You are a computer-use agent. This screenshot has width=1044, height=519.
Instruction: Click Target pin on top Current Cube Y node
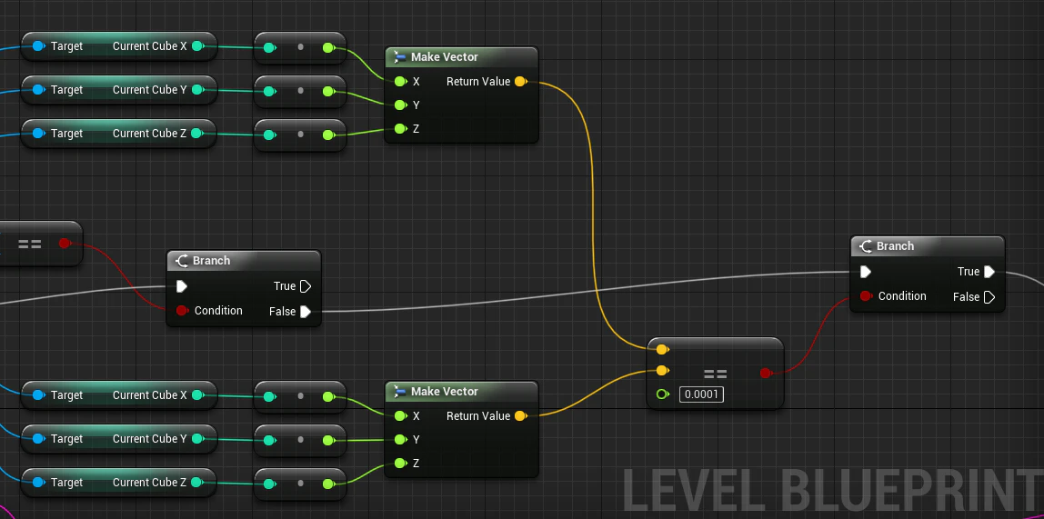(38, 90)
